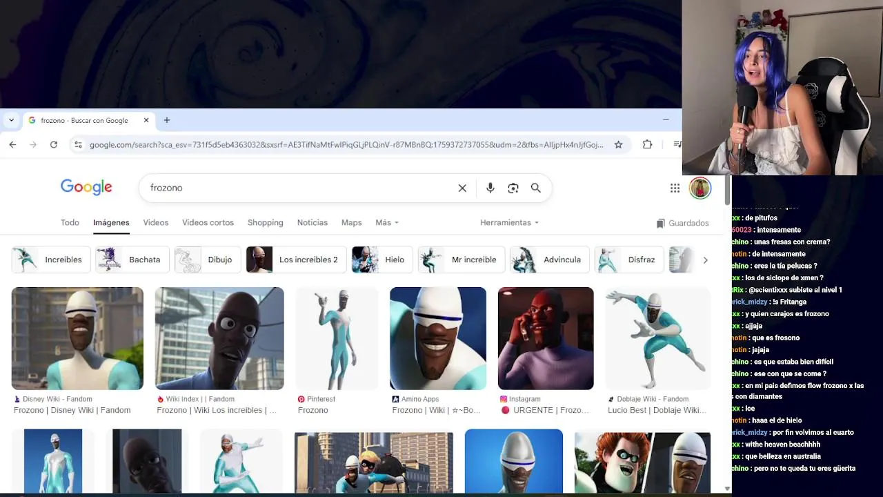Filter by the Increíbles chip

51,260
